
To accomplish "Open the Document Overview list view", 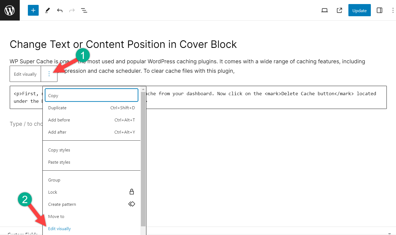I will 84,10.
